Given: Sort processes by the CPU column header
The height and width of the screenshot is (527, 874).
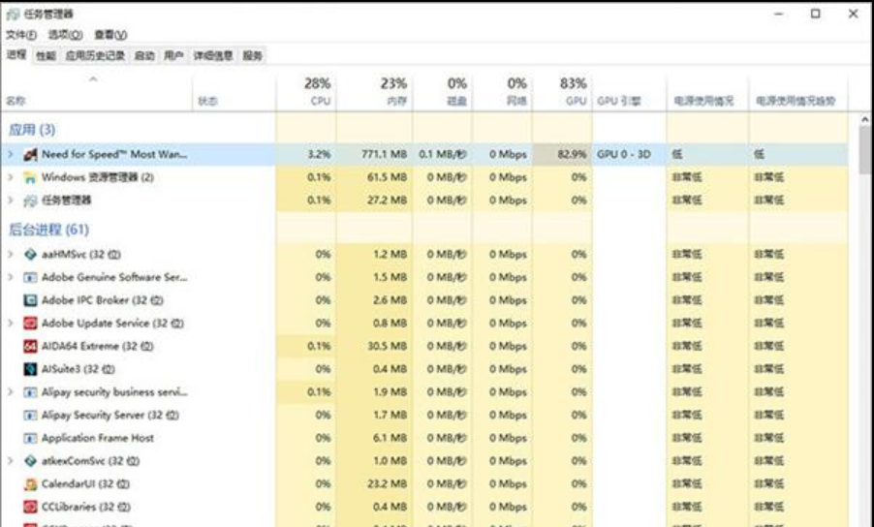Looking at the screenshot, I should tap(318, 92).
